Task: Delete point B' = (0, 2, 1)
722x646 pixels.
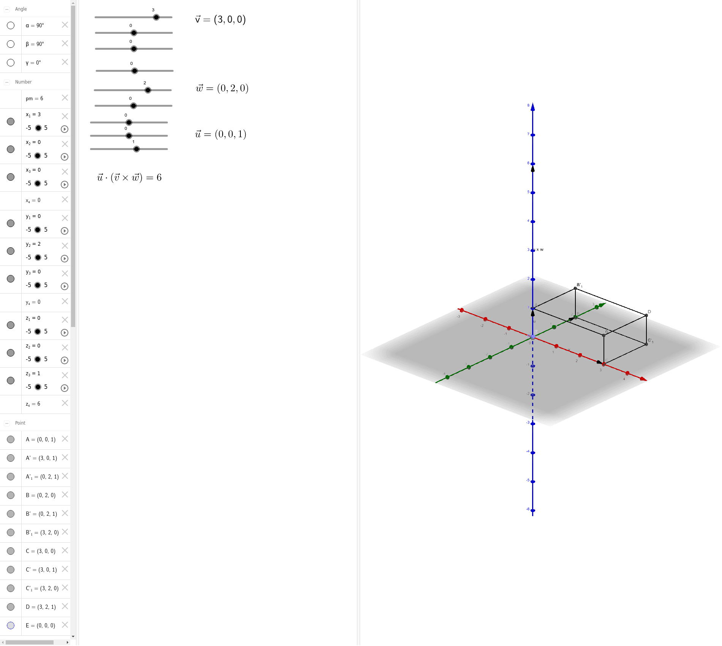Action: tap(65, 513)
